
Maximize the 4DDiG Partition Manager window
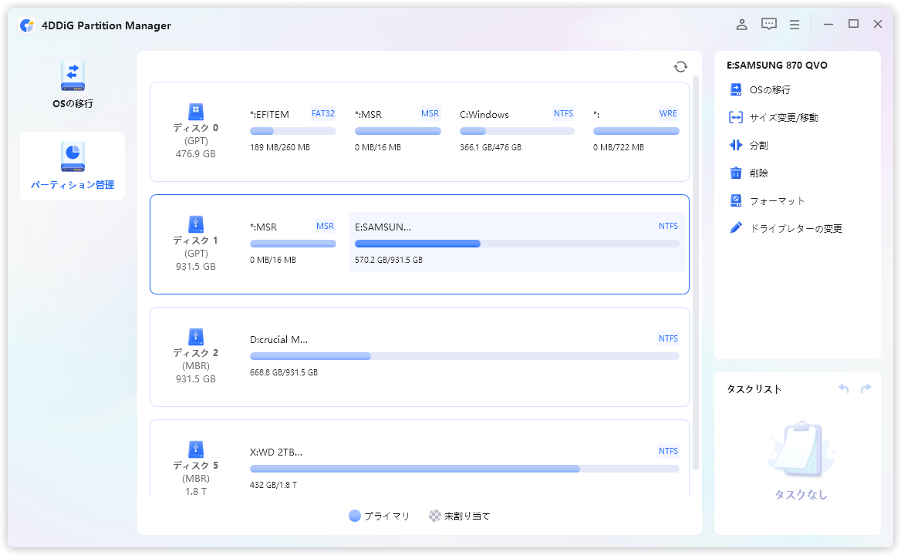coord(853,24)
